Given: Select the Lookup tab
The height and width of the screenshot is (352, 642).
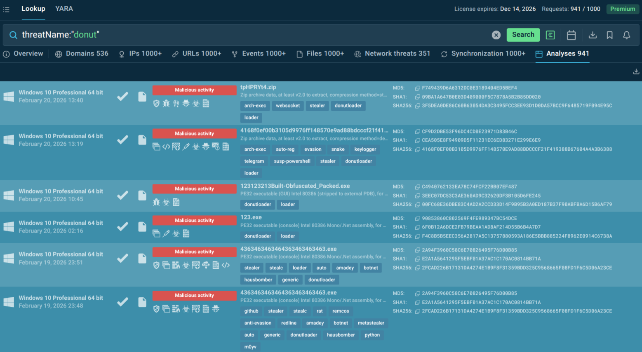Looking at the screenshot, I should (x=33, y=9).
